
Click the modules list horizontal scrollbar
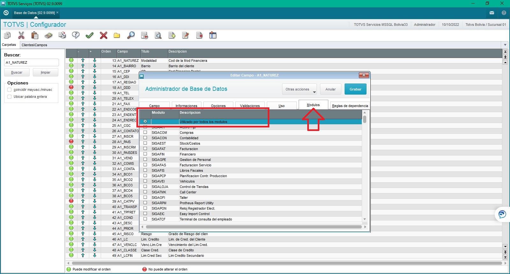253,227
